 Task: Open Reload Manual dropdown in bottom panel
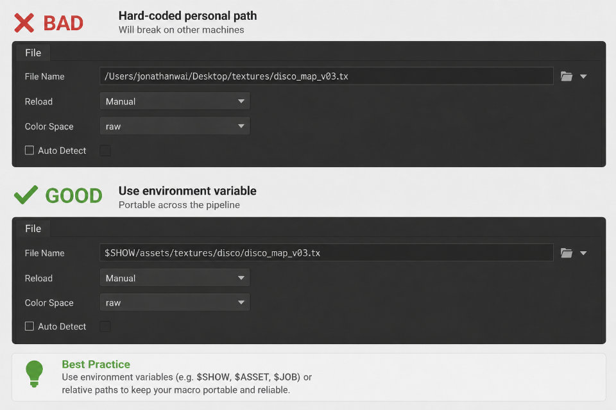(175, 278)
